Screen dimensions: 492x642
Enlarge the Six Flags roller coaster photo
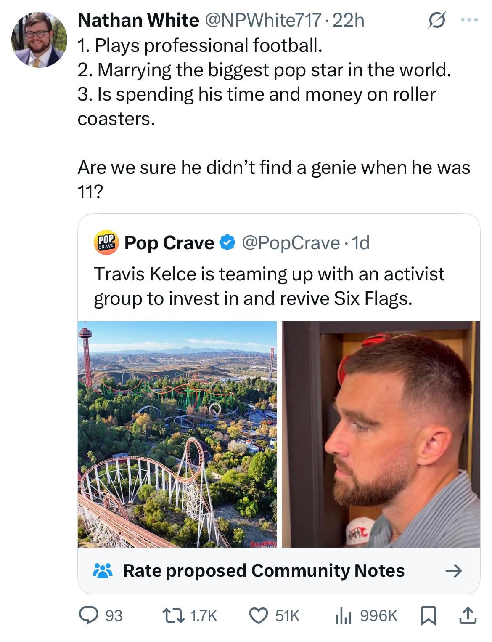[x=177, y=434]
